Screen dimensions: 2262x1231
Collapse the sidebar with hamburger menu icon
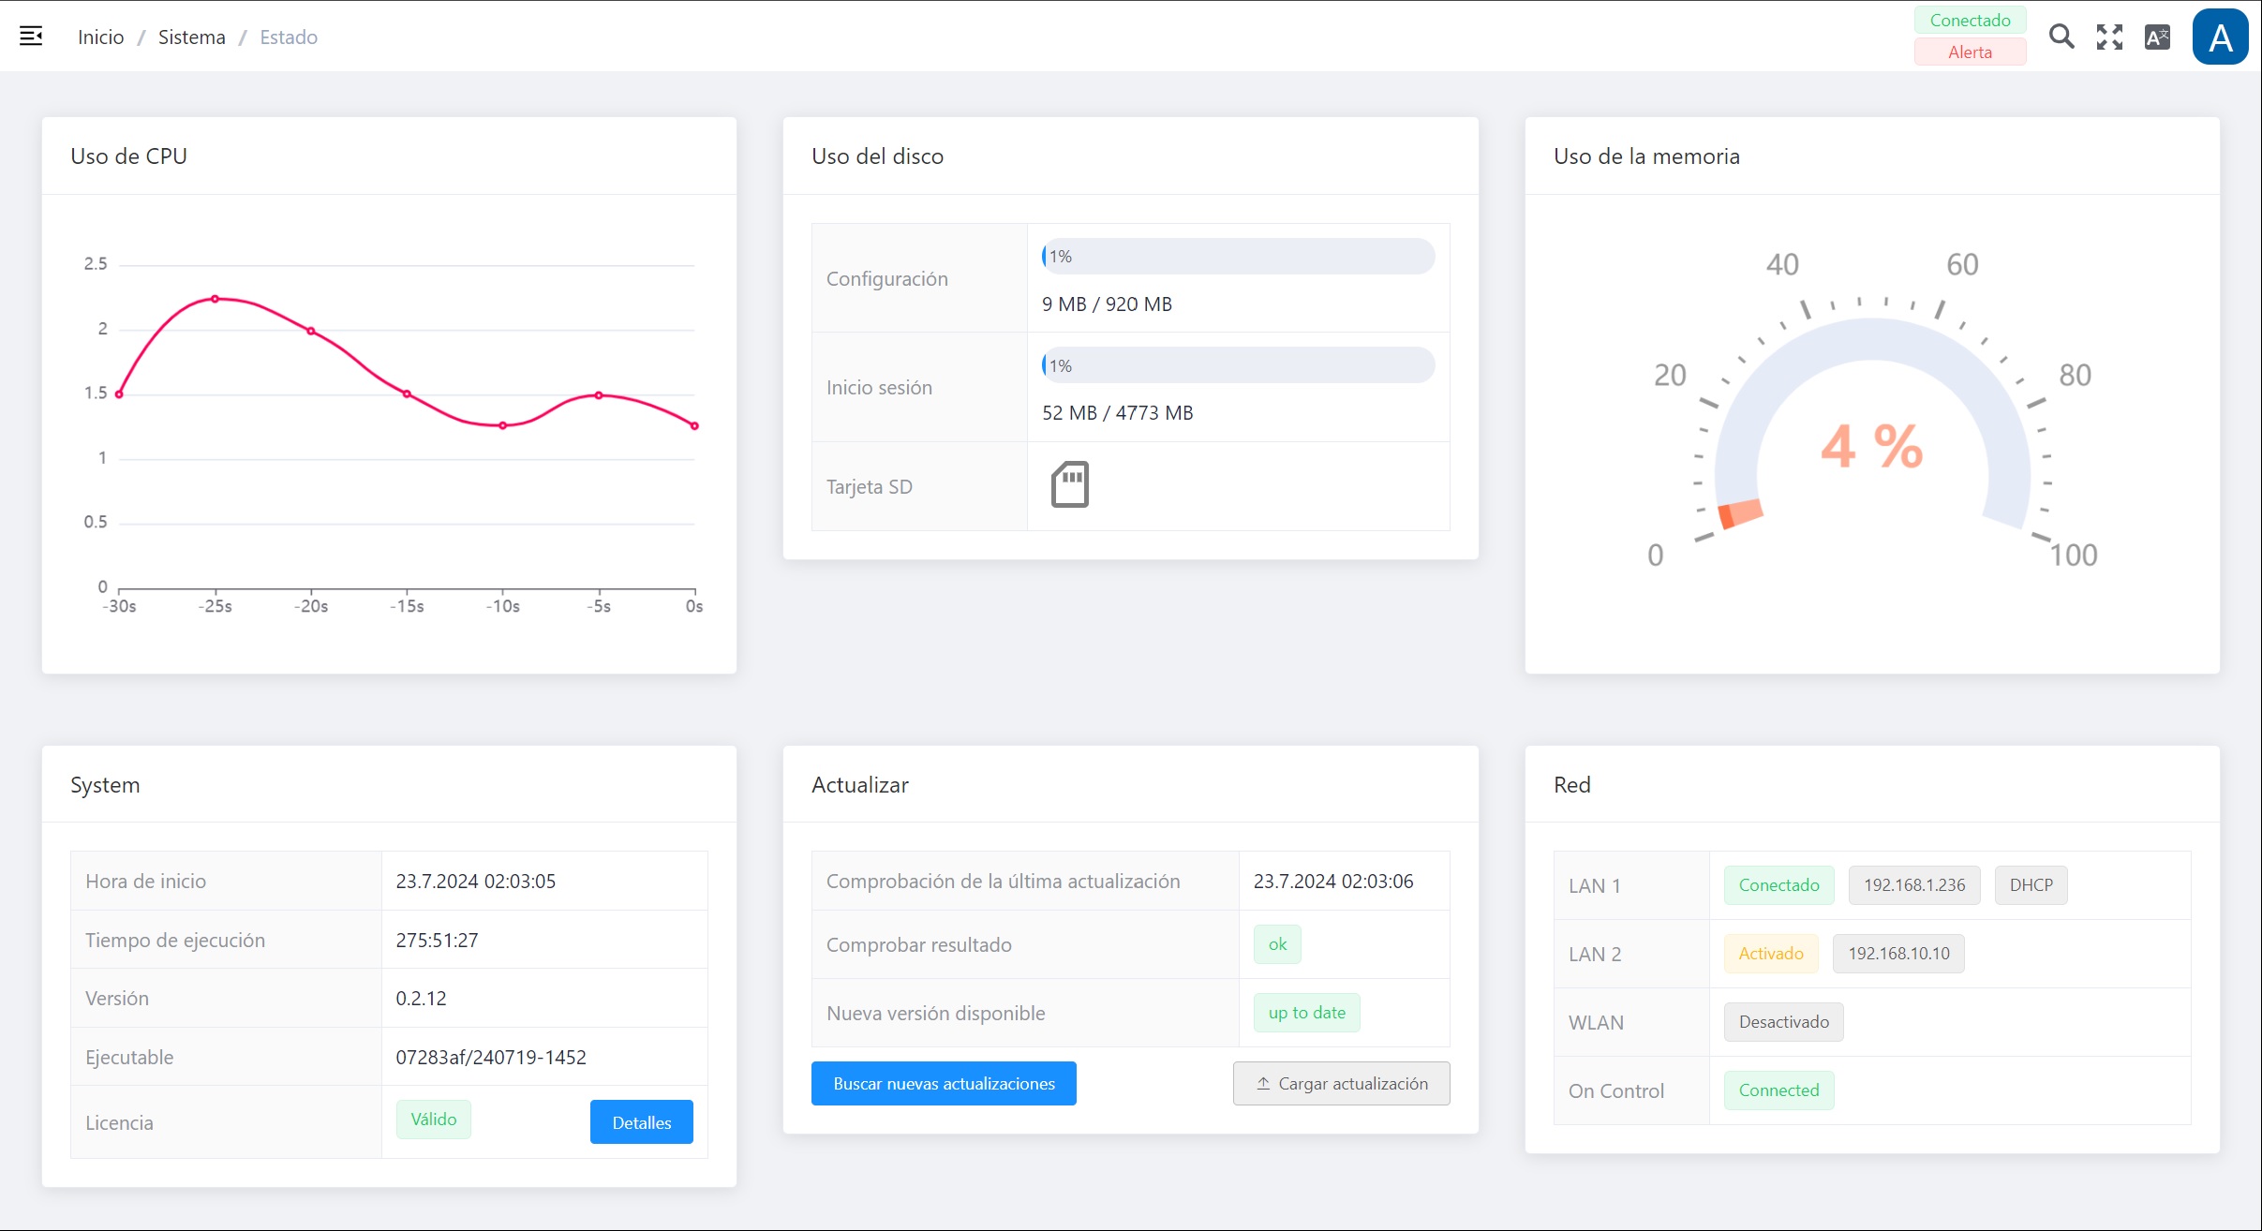click(31, 37)
